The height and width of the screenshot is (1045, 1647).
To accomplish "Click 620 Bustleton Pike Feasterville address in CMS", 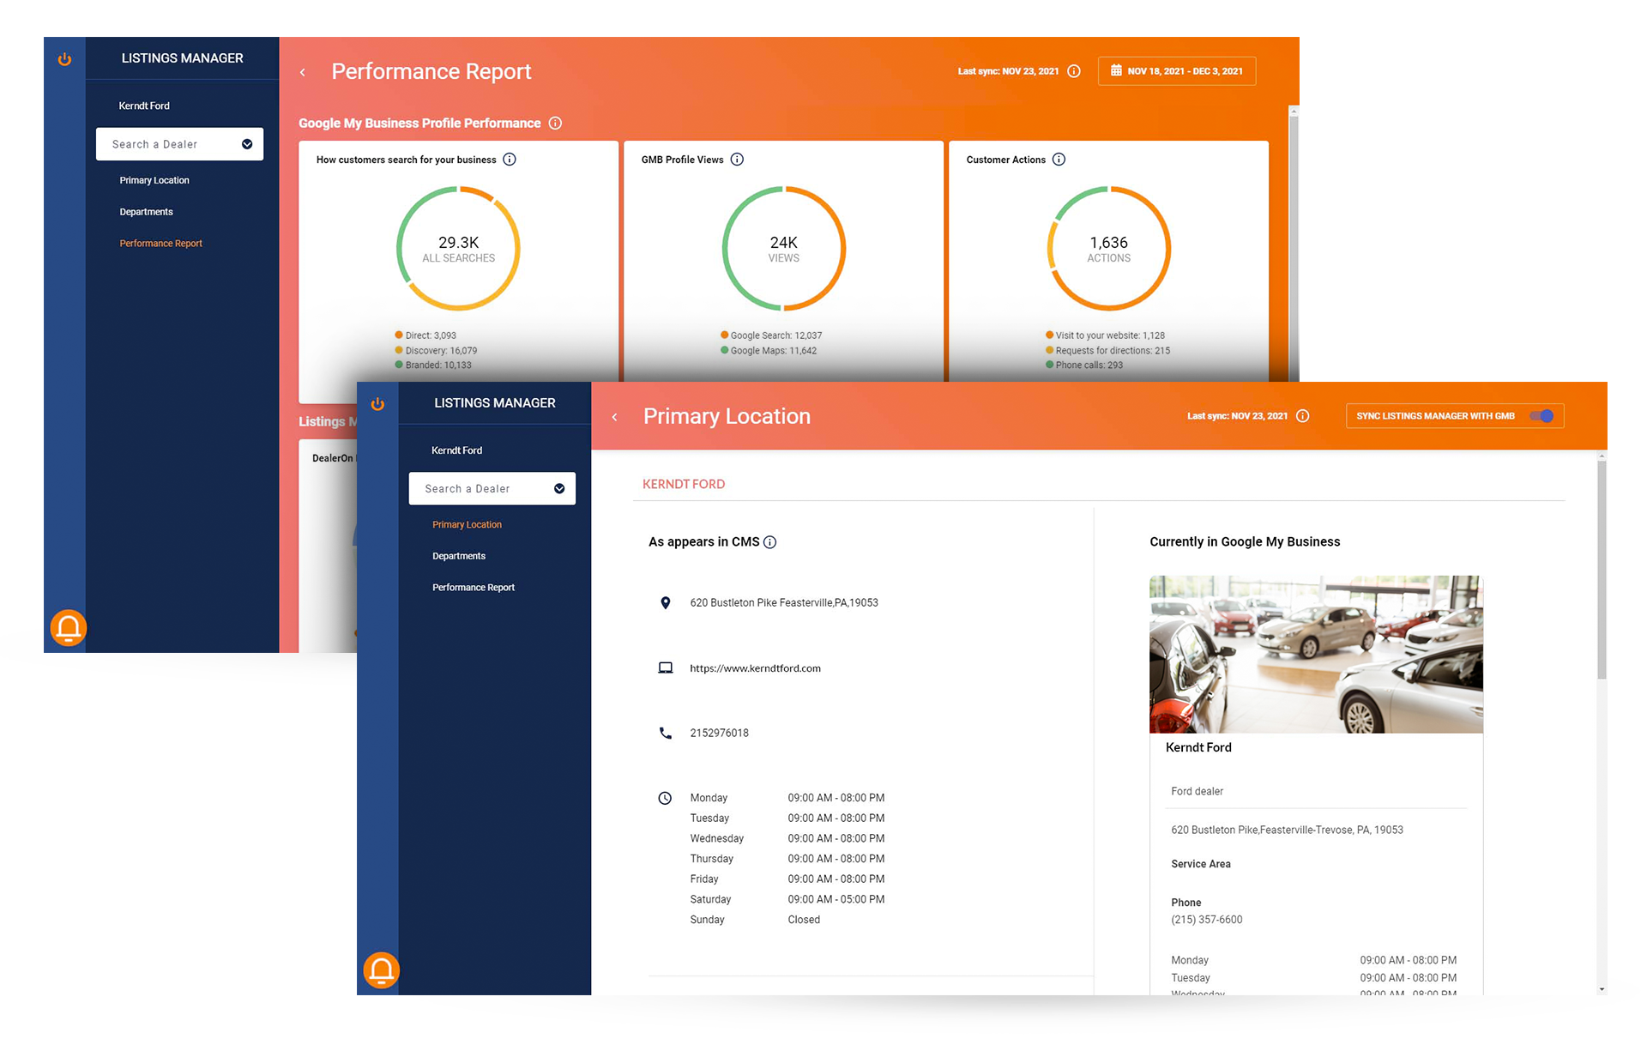I will coord(784,603).
